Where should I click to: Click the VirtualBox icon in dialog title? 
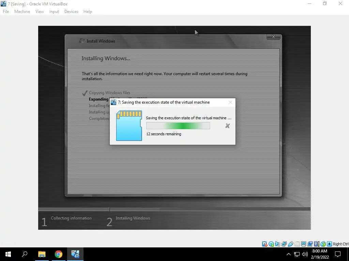pos(113,102)
